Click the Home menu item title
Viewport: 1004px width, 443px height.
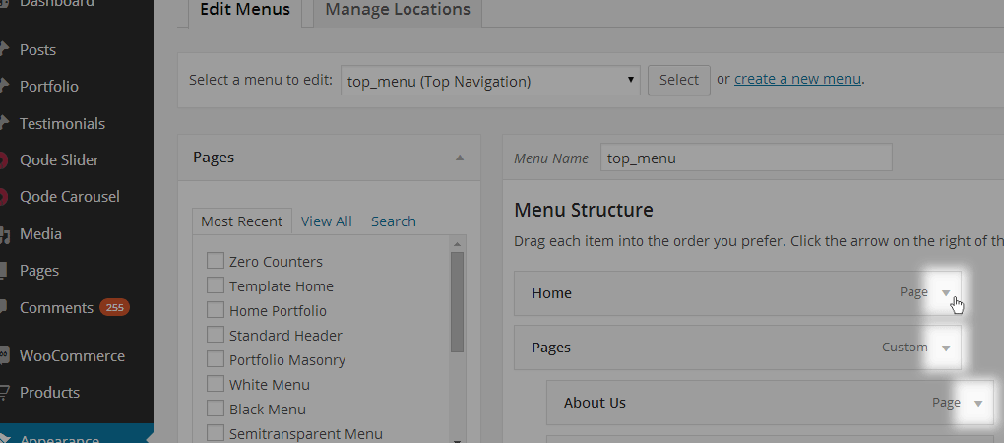click(551, 293)
